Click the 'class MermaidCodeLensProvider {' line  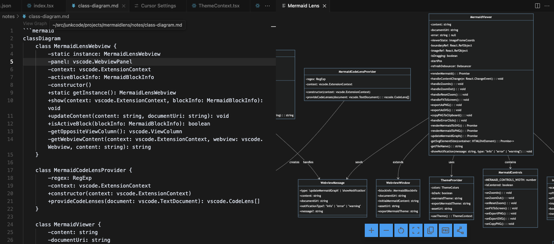click(84, 170)
